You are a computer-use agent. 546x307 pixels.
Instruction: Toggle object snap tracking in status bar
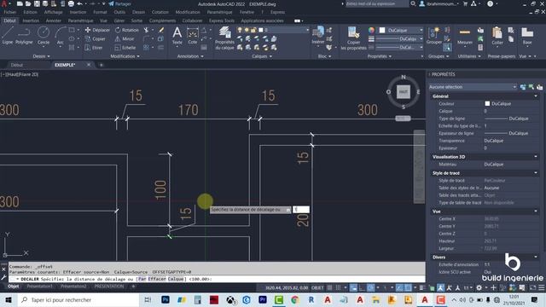(x=400, y=287)
